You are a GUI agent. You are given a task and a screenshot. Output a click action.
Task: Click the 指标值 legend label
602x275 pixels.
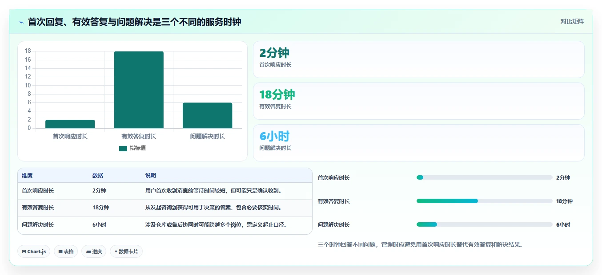point(137,148)
